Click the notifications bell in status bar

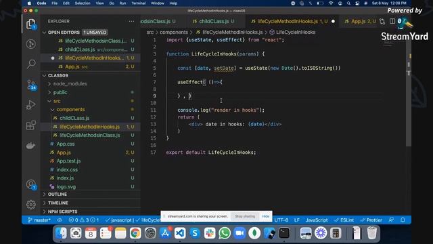[403, 220]
